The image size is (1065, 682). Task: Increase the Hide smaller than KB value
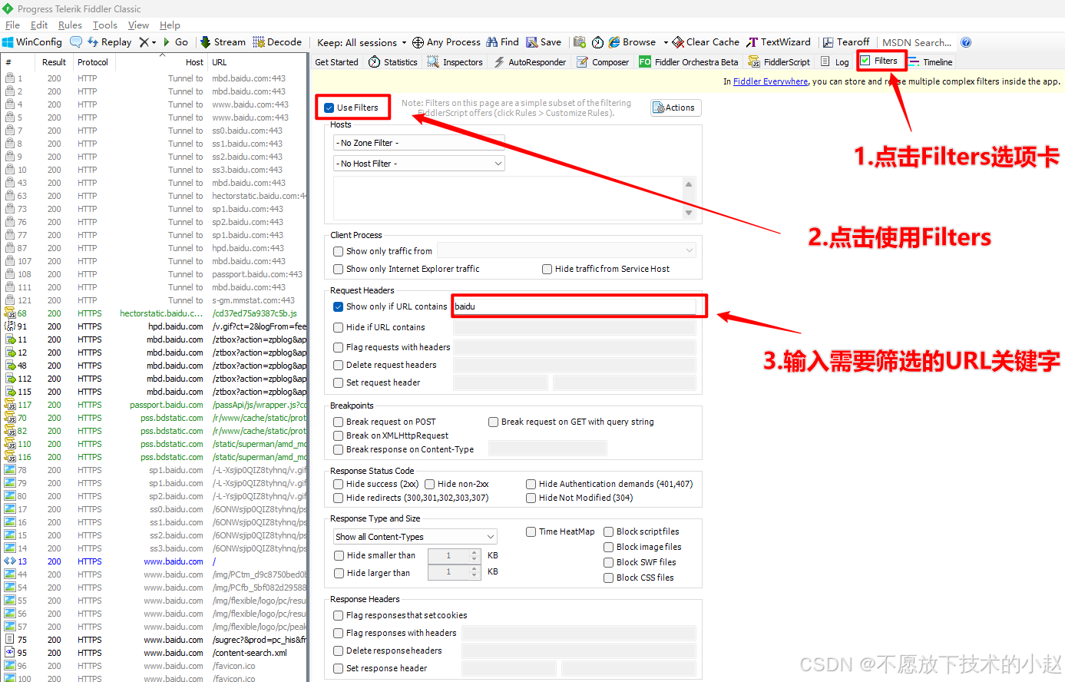click(474, 552)
